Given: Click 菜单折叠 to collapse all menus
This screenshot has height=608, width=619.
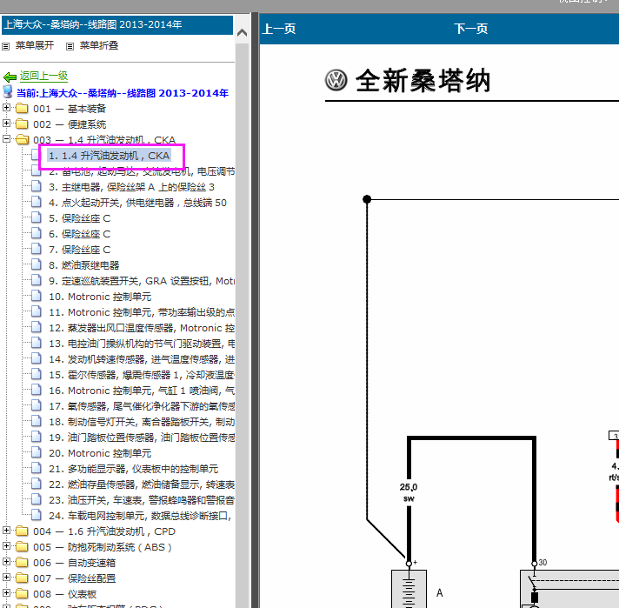Looking at the screenshot, I should [x=99, y=45].
